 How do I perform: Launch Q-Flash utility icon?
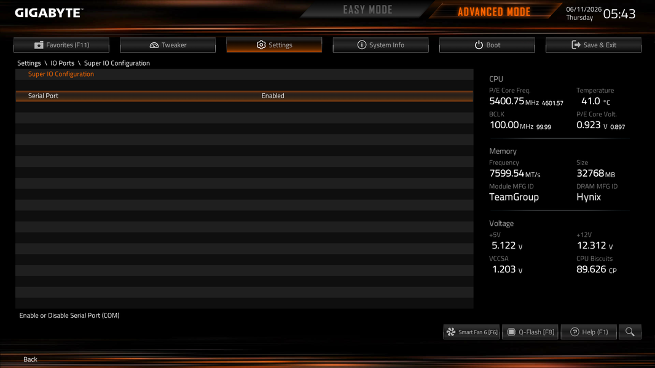(511, 332)
